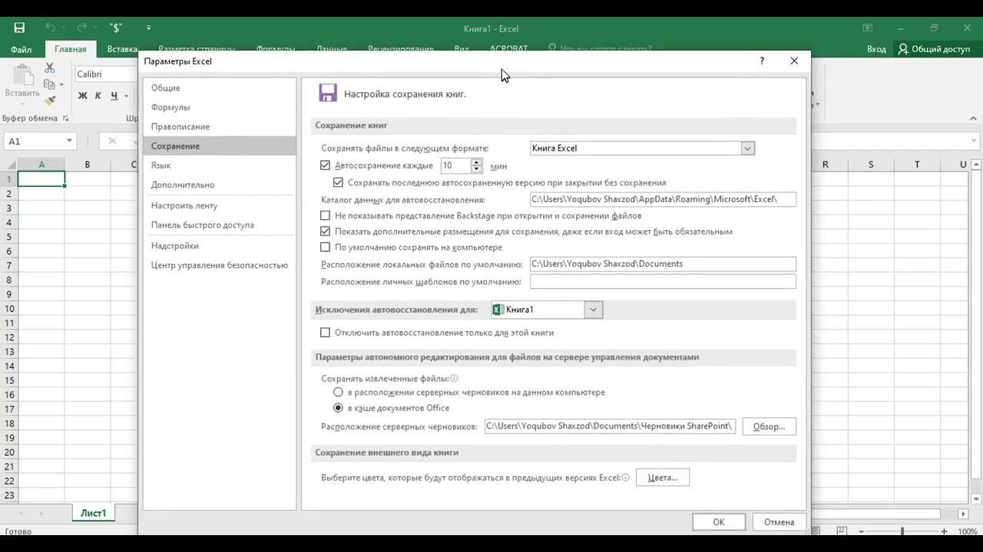983x552 pixels.
Task: Click the help question mark in Параметры Excel
Action: pyautogui.click(x=761, y=61)
